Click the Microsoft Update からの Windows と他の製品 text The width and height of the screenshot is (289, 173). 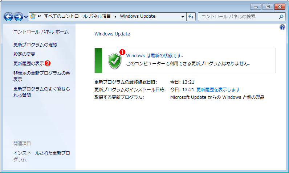(x=217, y=97)
